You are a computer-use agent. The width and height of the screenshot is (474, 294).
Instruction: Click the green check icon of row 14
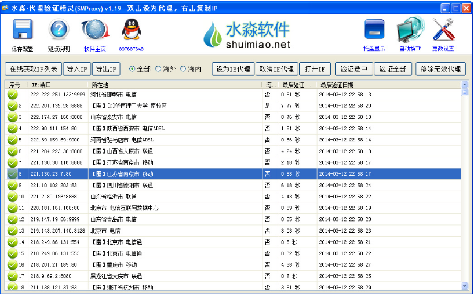click(12, 242)
